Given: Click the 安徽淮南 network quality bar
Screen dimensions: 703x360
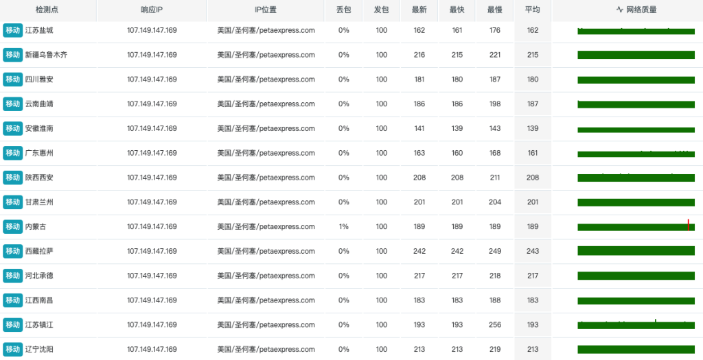Looking at the screenshot, I should pos(636,130).
